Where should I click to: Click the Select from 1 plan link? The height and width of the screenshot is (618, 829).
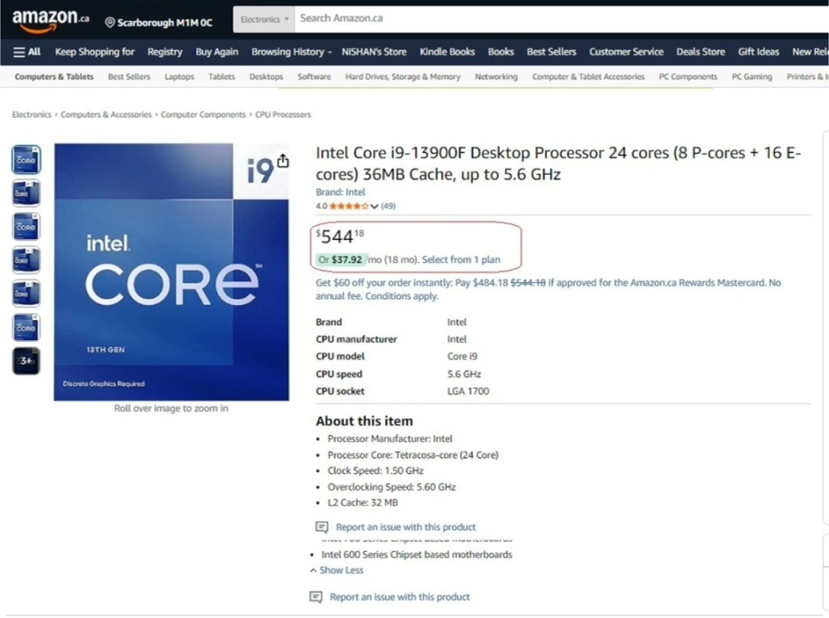tap(461, 260)
